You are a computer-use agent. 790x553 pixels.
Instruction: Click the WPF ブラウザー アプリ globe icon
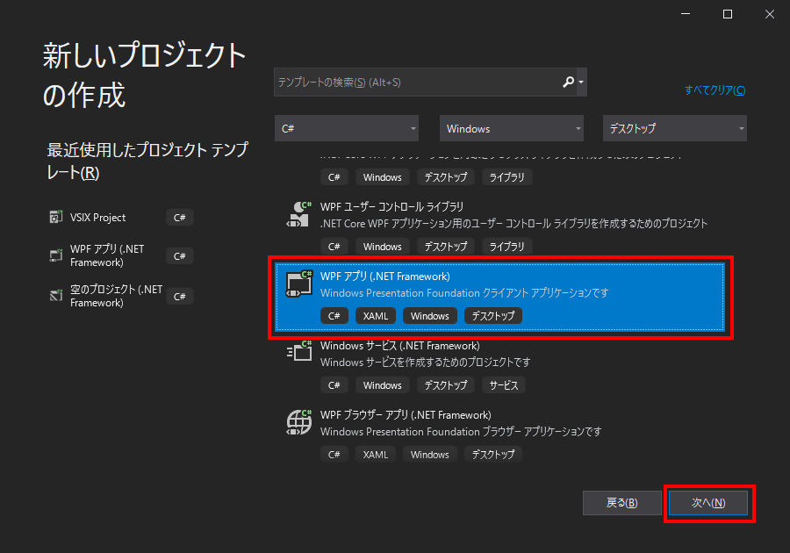pyautogui.click(x=299, y=422)
